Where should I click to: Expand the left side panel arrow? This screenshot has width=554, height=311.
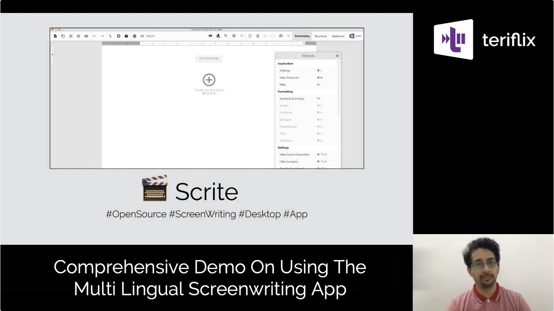pyautogui.click(x=52, y=54)
